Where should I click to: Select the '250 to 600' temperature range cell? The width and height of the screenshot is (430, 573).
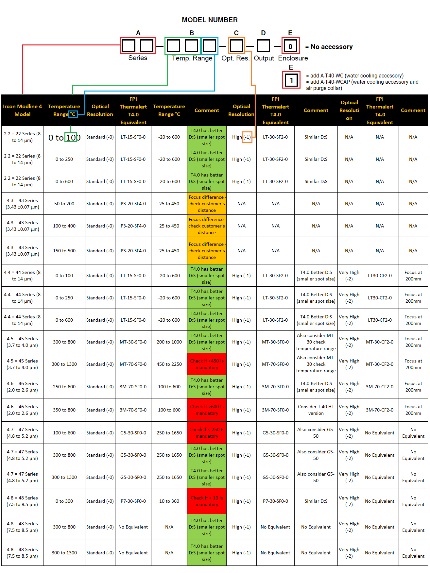[64, 387]
